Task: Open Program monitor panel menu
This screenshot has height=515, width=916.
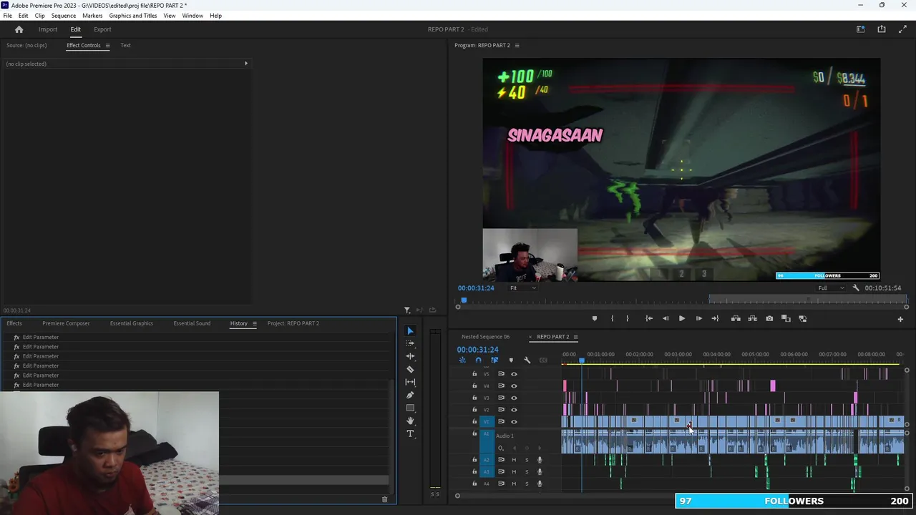Action: pyautogui.click(x=517, y=45)
